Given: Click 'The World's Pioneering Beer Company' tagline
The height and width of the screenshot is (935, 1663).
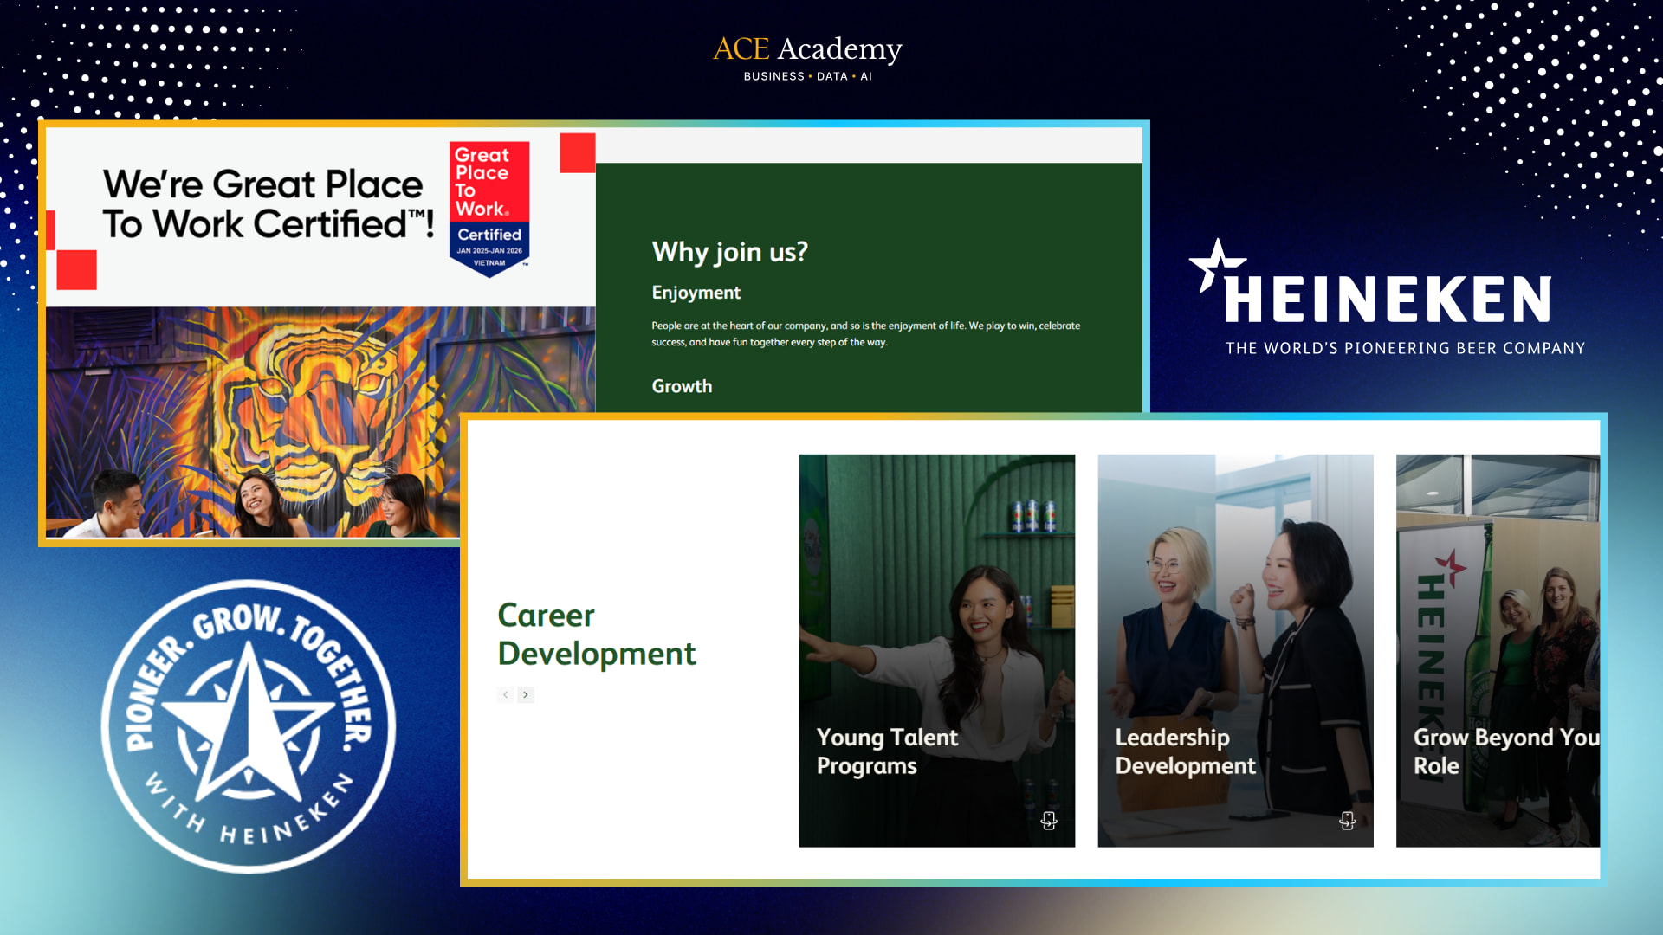Looking at the screenshot, I should point(1405,348).
